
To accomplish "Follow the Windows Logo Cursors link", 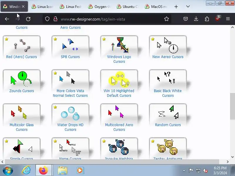I will tap(119, 59).
